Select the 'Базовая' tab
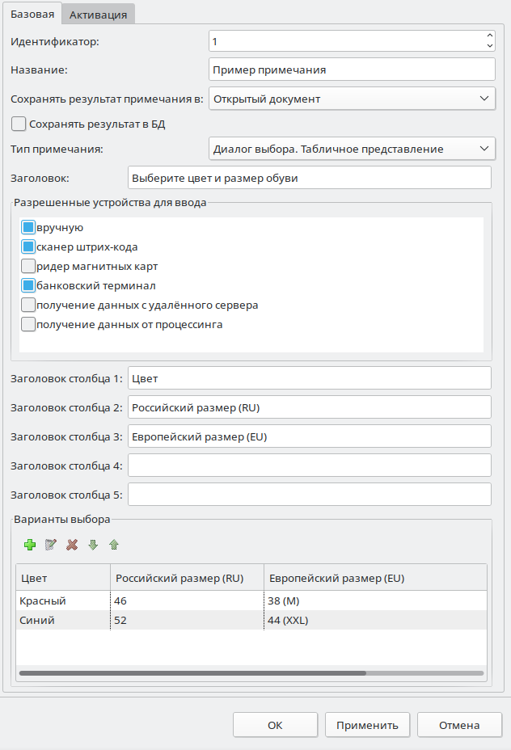This screenshot has width=511, height=750. [32, 14]
